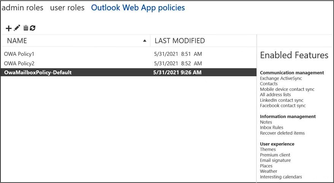Click the Places feature entry
Screen dimensions: 334x183
[266, 166]
